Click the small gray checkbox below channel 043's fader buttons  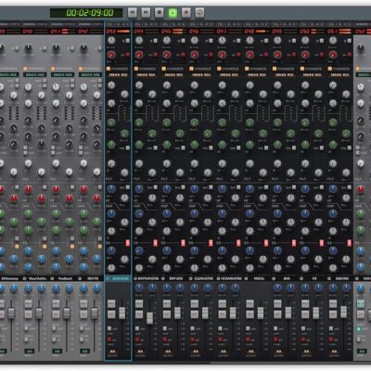109,328
